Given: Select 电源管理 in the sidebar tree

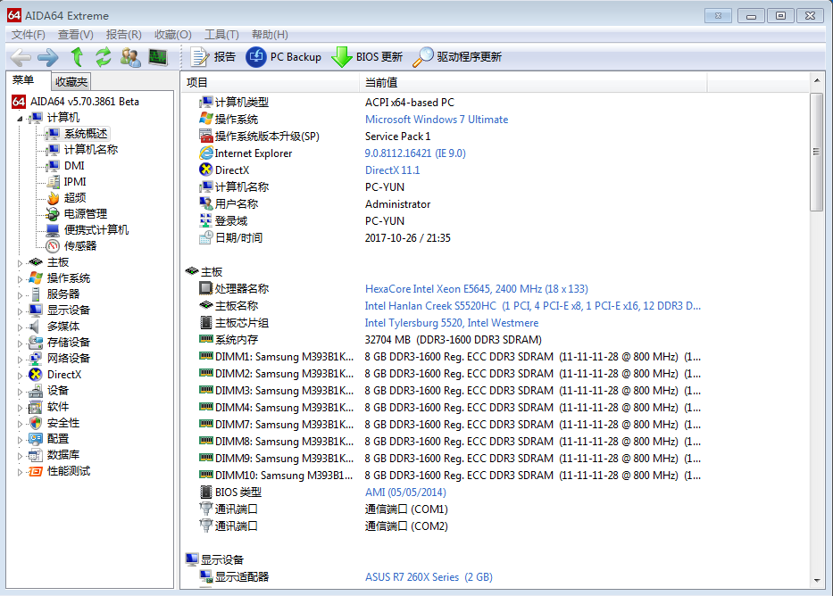Looking at the screenshot, I should (85, 213).
